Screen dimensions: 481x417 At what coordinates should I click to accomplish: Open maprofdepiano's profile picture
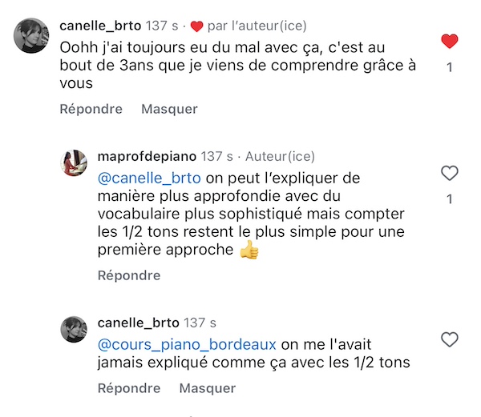[x=74, y=162]
